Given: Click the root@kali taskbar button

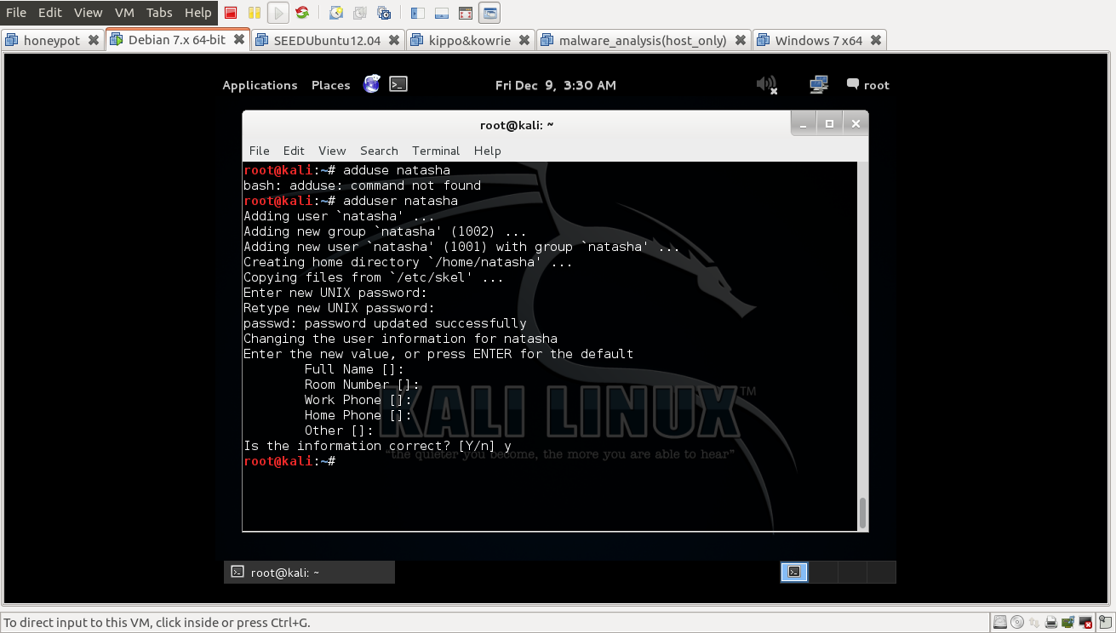Looking at the screenshot, I should tap(309, 573).
